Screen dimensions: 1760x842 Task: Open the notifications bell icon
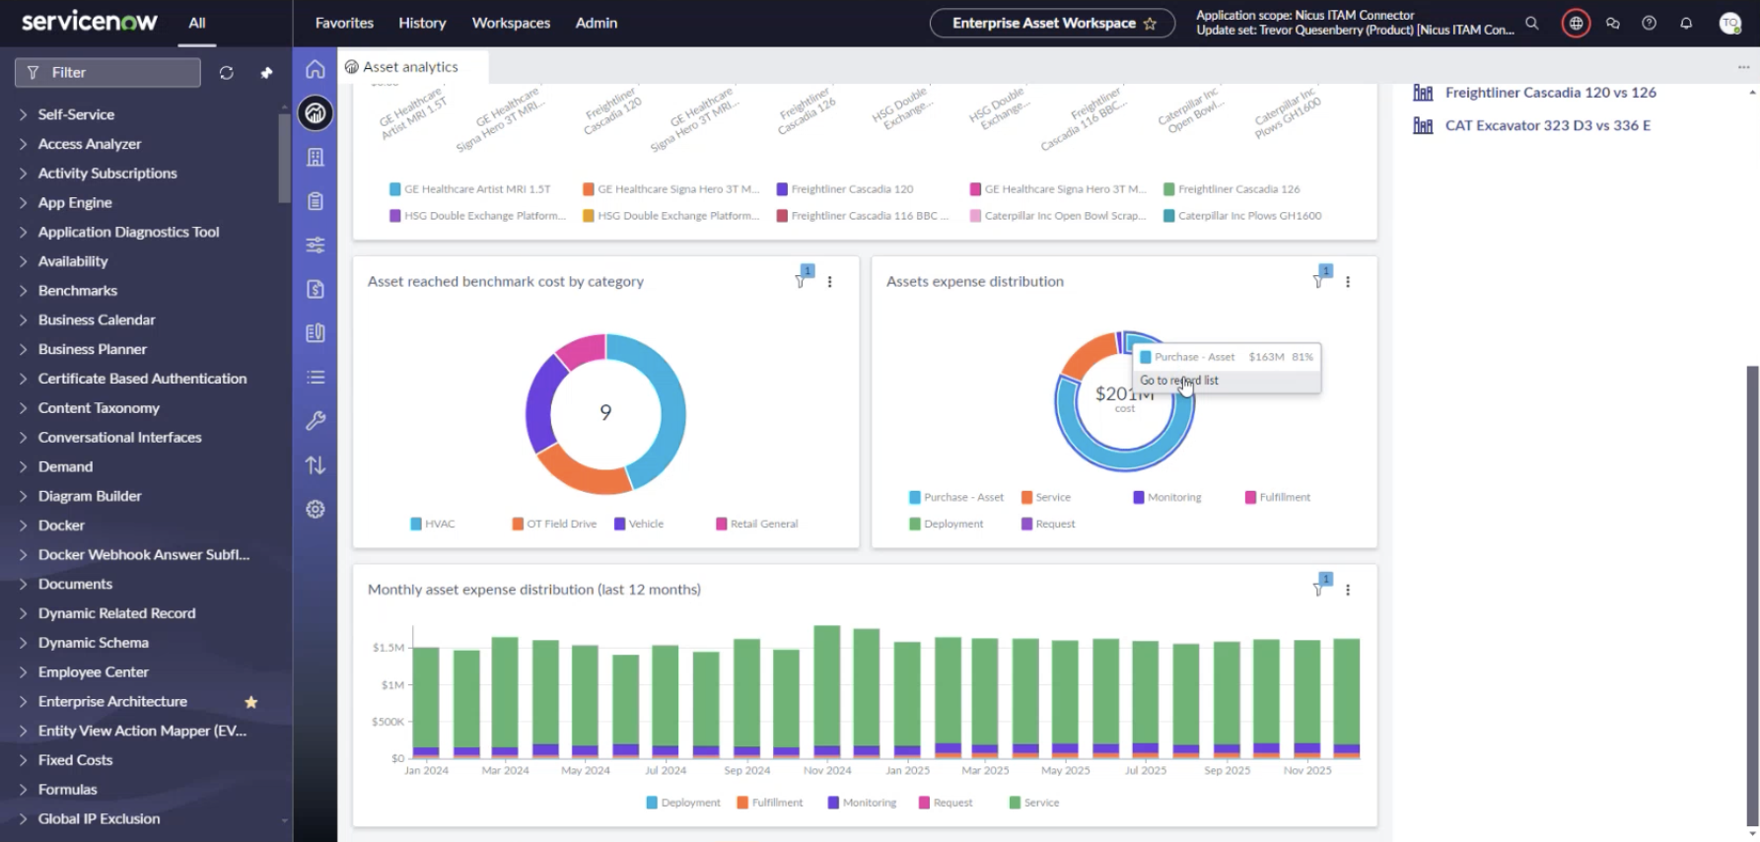[1686, 23]
